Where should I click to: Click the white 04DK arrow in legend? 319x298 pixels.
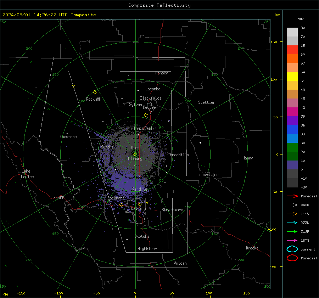[x=292, y=205]
